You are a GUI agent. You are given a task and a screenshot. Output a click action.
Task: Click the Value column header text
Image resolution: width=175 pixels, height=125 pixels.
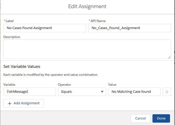click(x=112, y=85)
